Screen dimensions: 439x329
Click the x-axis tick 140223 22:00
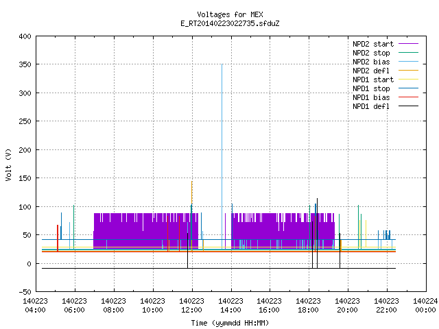(386, 306)
